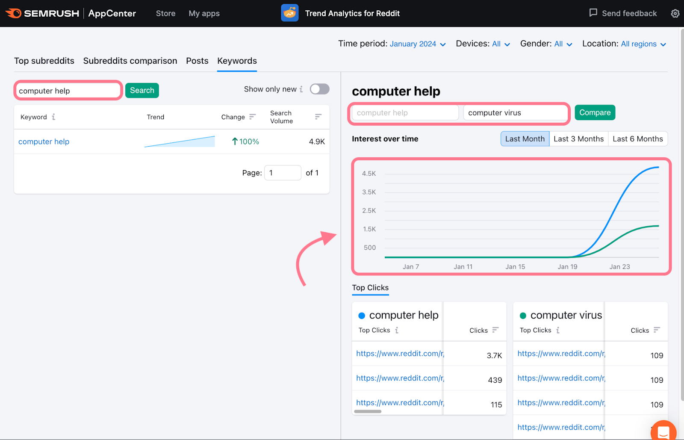The width and height of the screenshot is (684, 440).
Task: Switch to Subreddits comparison tab
Action: pos(130,61)
